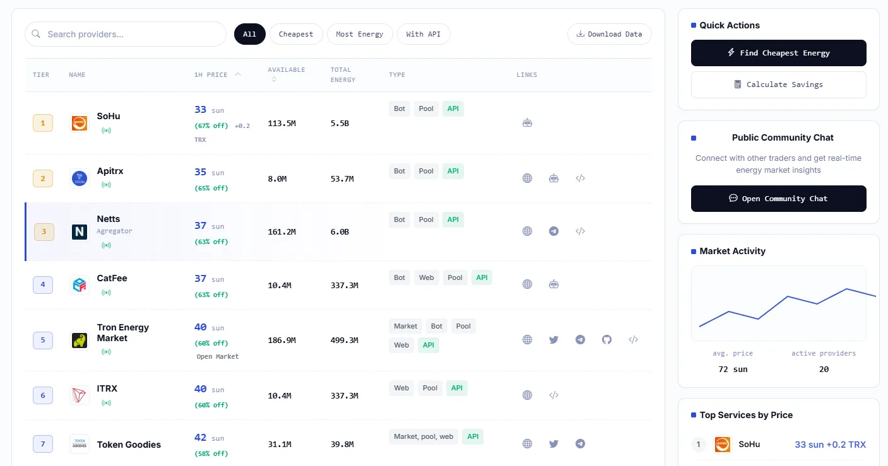Viewport: 888px width, 466px height.
Task: Click Find Cheapest Energy button
Action: tap(779, 53)
